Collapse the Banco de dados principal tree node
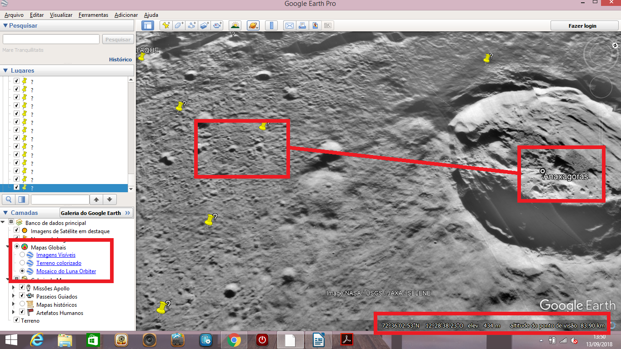Viewport: 621px width, 349px height. coord(4,223)
